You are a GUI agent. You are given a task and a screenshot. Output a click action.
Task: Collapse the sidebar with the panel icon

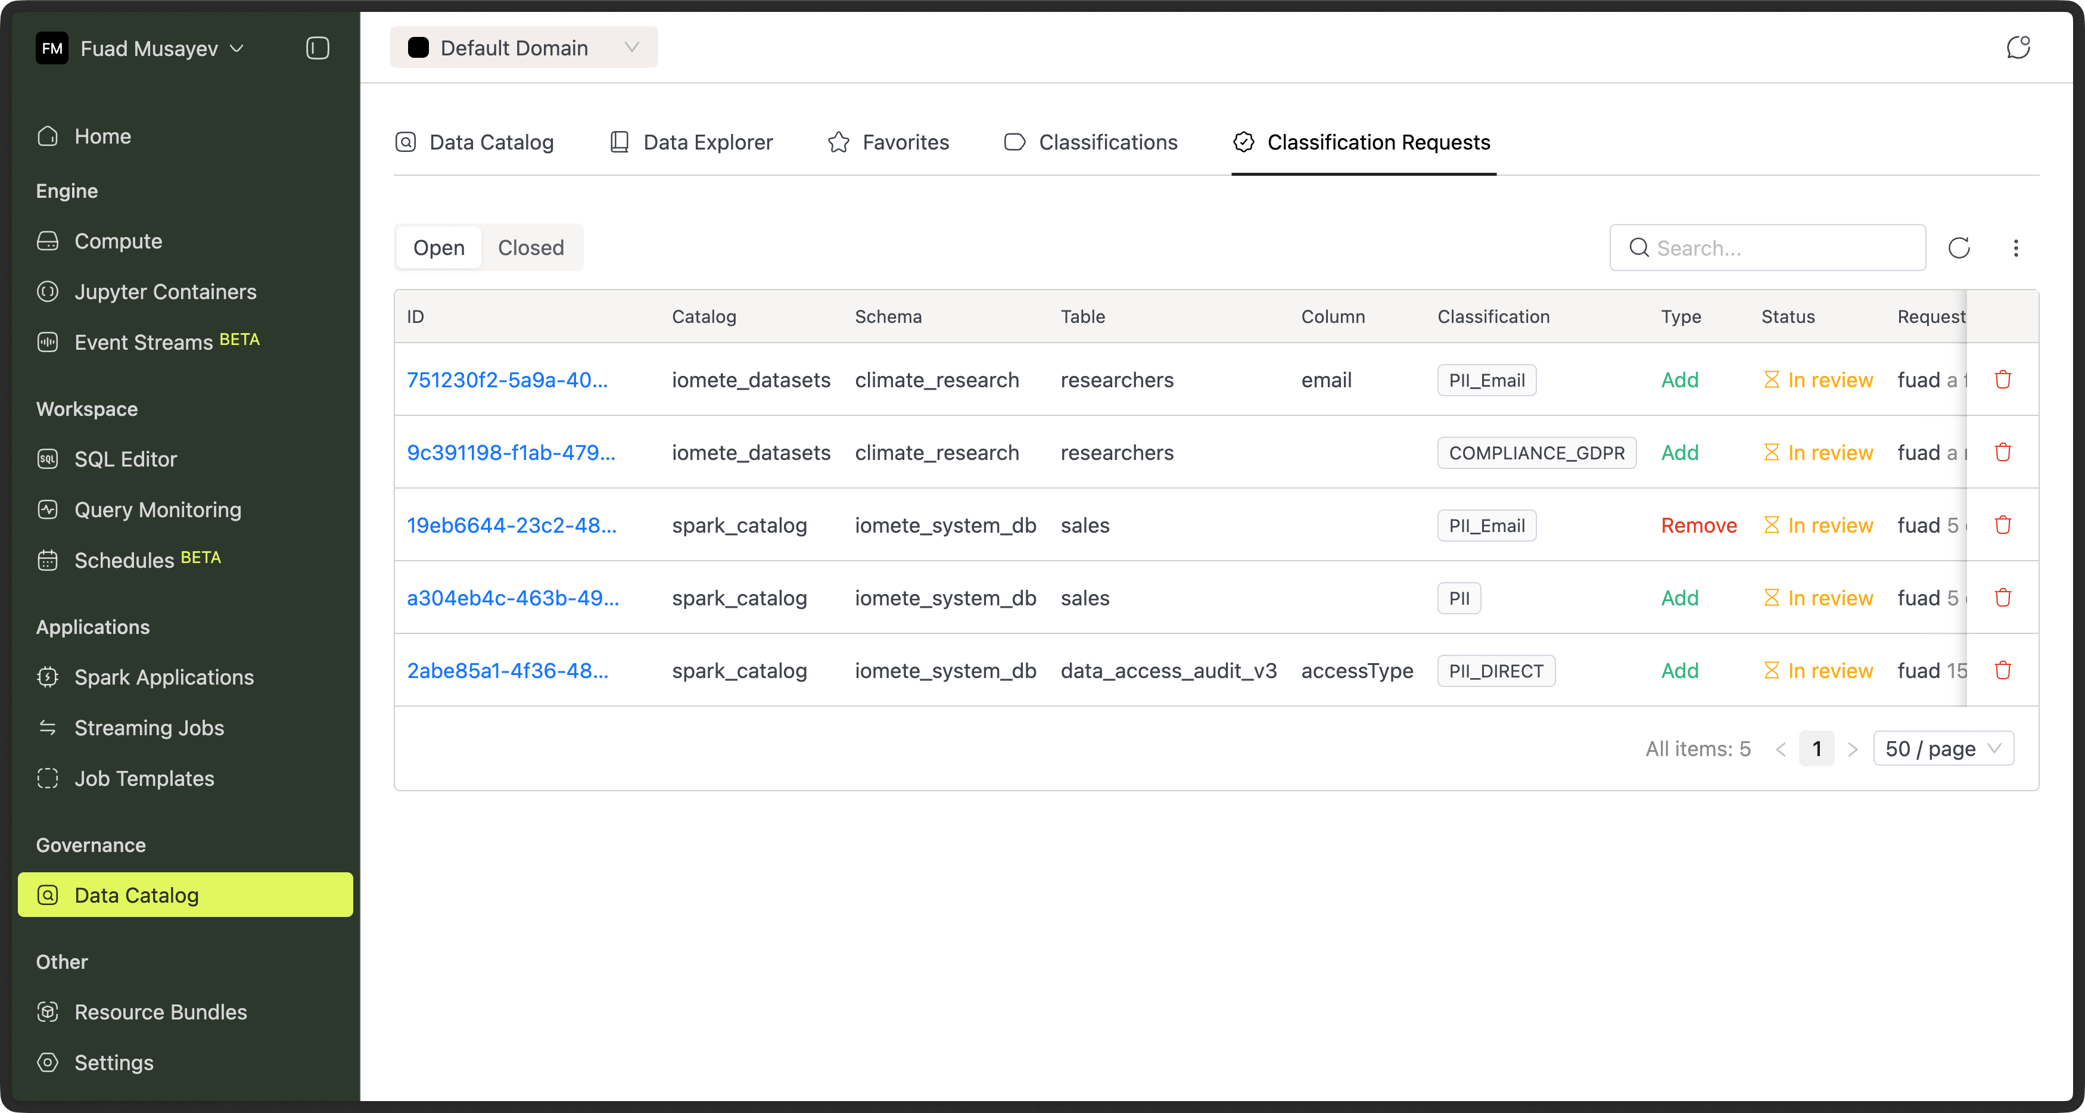(318, 49)
